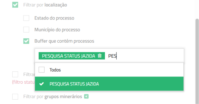Click the vertical scrollbar on right edge
199x104 pixels.
(x=197, y=61)
